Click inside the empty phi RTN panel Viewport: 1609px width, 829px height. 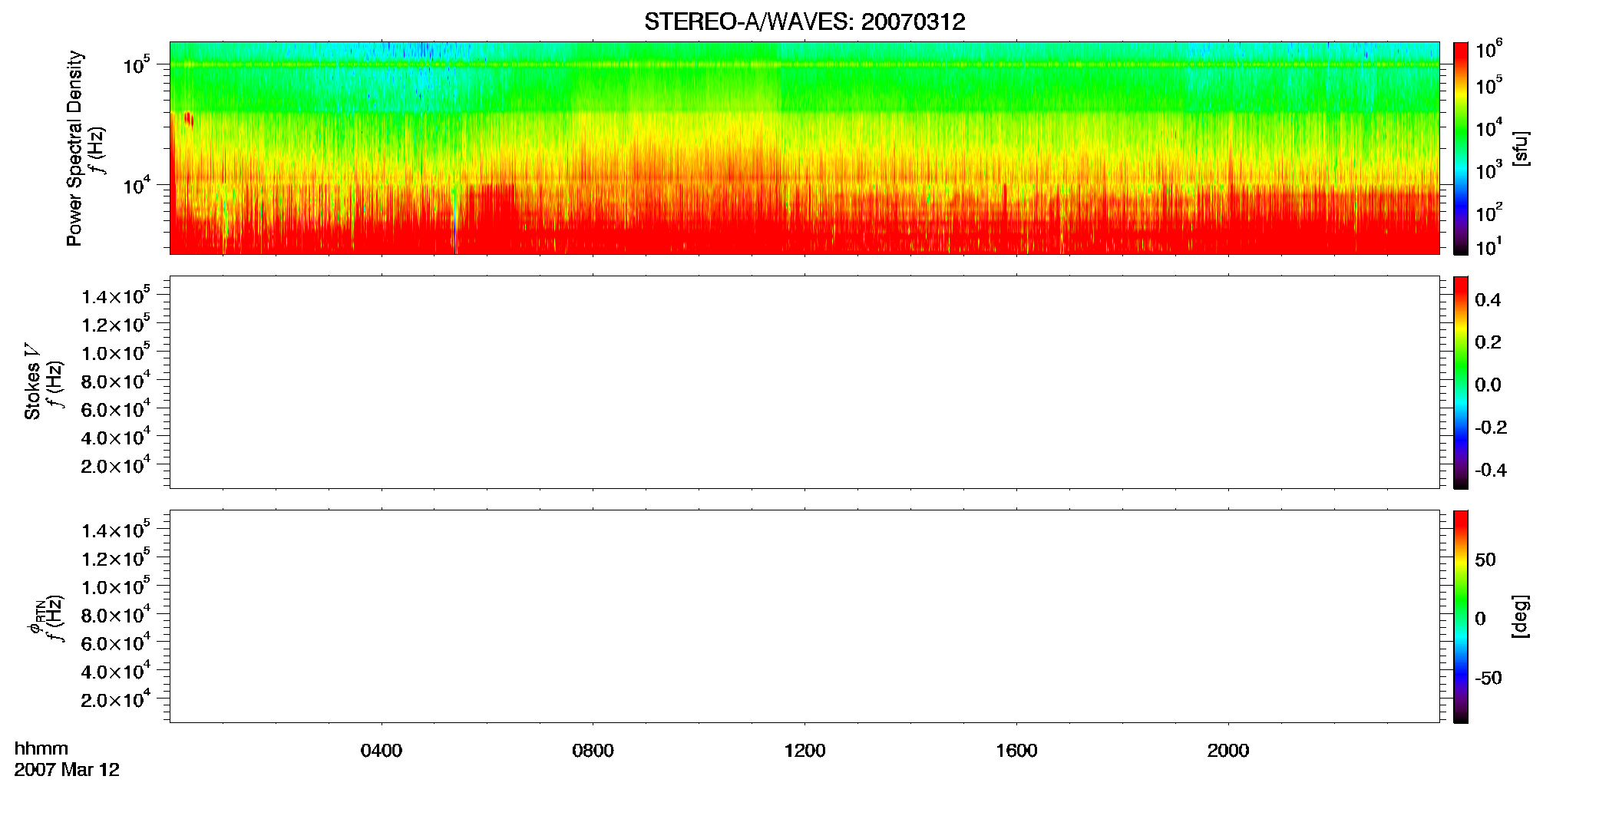804,616
